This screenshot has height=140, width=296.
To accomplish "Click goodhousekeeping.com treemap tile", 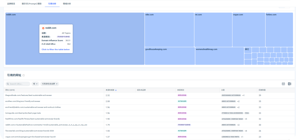I will pos(170,56).
